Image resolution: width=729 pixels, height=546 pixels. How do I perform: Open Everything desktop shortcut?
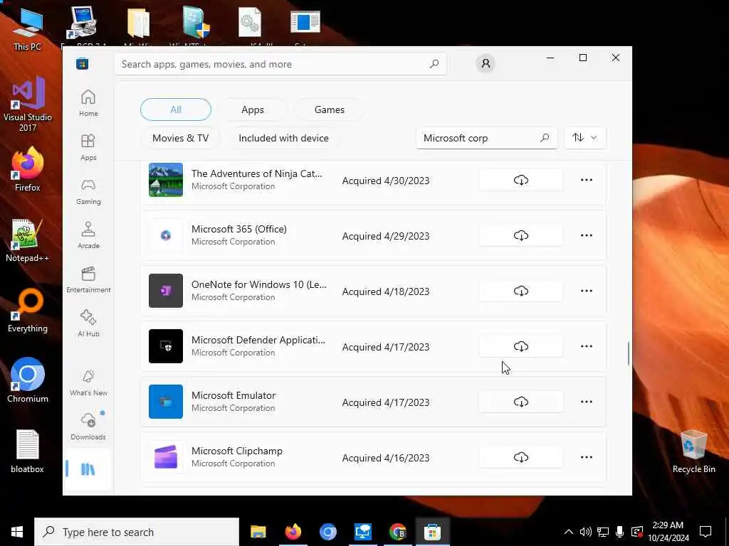point(28,311)
